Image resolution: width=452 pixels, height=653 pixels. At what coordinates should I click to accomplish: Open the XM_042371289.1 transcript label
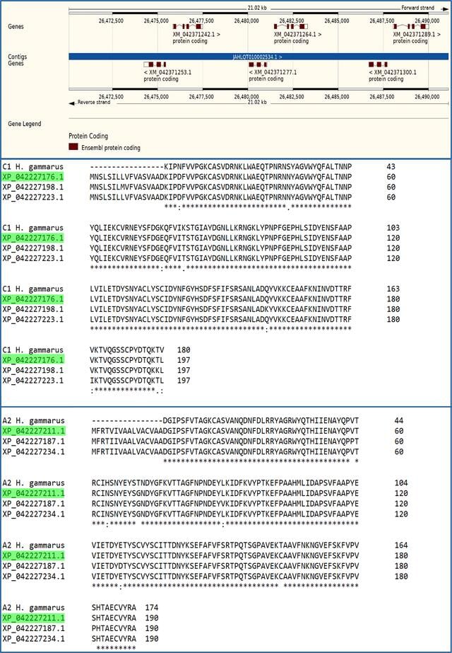coord(417,35)
